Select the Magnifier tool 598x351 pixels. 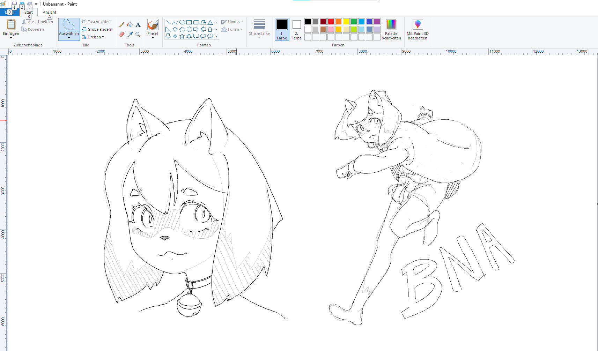[138, 34]
